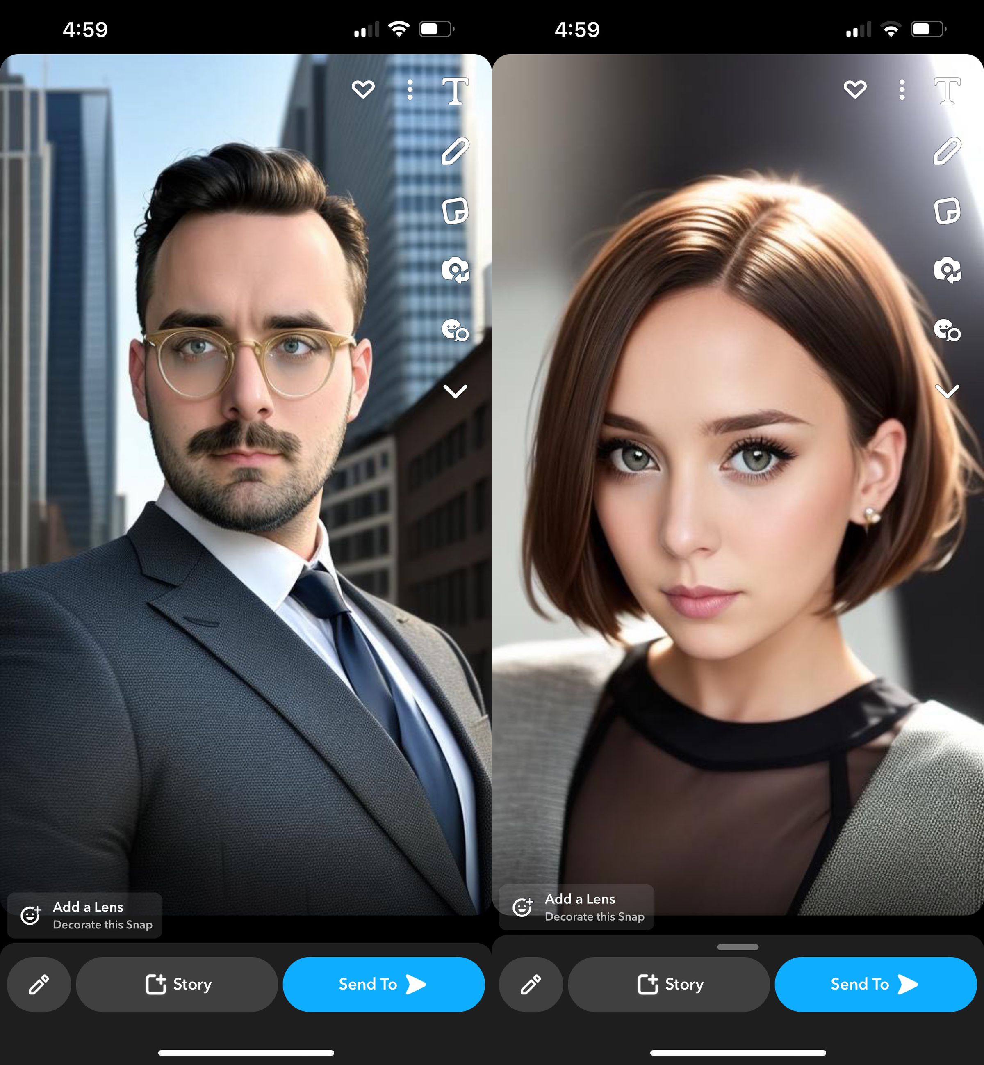Toggle favorite on right snap heart icon
Image resolution: width=984 pixels, height=1065 pixels.
click(x=853, y=90)
